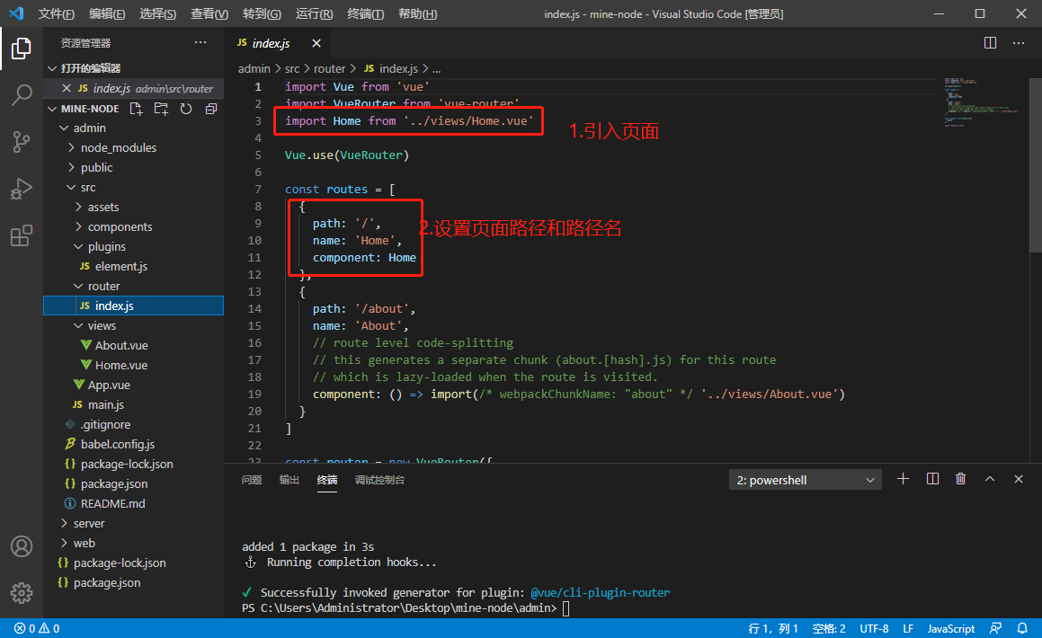Open the Run and Debug view
The height and width of the screenshot is (638, 1042).
(x=22, y=189)
